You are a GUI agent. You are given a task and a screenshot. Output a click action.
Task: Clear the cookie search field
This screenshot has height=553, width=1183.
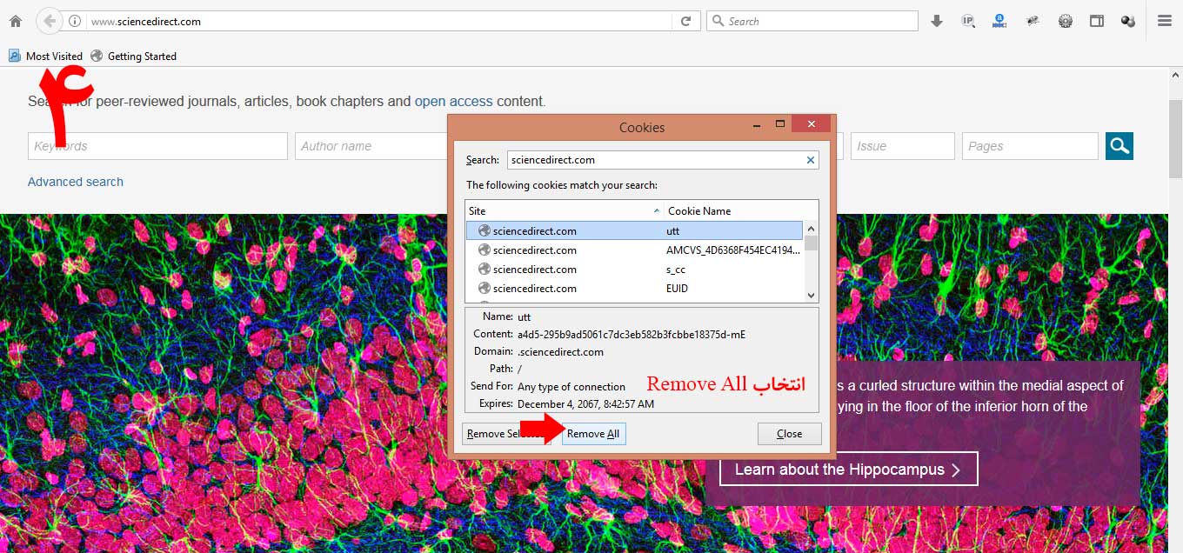click(811, 160)
